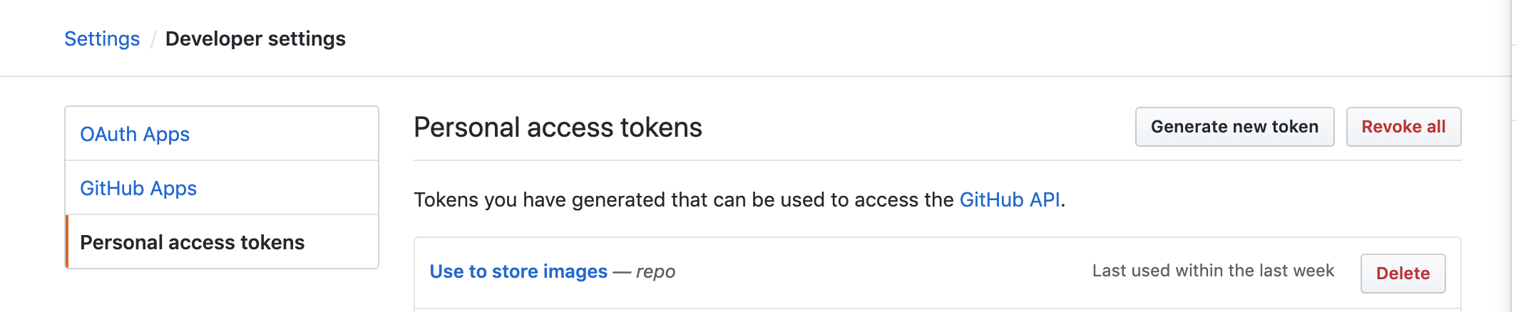Click the Settings breadcrumb link
1516x312 pixels.
coord(102,38)
